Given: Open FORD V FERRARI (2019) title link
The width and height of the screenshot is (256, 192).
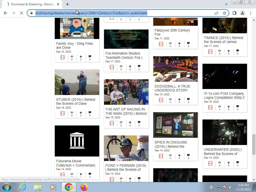Looking at the screenshot, I should click(126, 167).
